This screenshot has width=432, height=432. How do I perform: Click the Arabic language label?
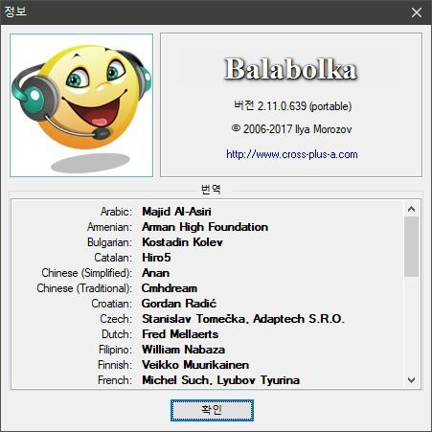pyautogui.click(x=116, y=212)
